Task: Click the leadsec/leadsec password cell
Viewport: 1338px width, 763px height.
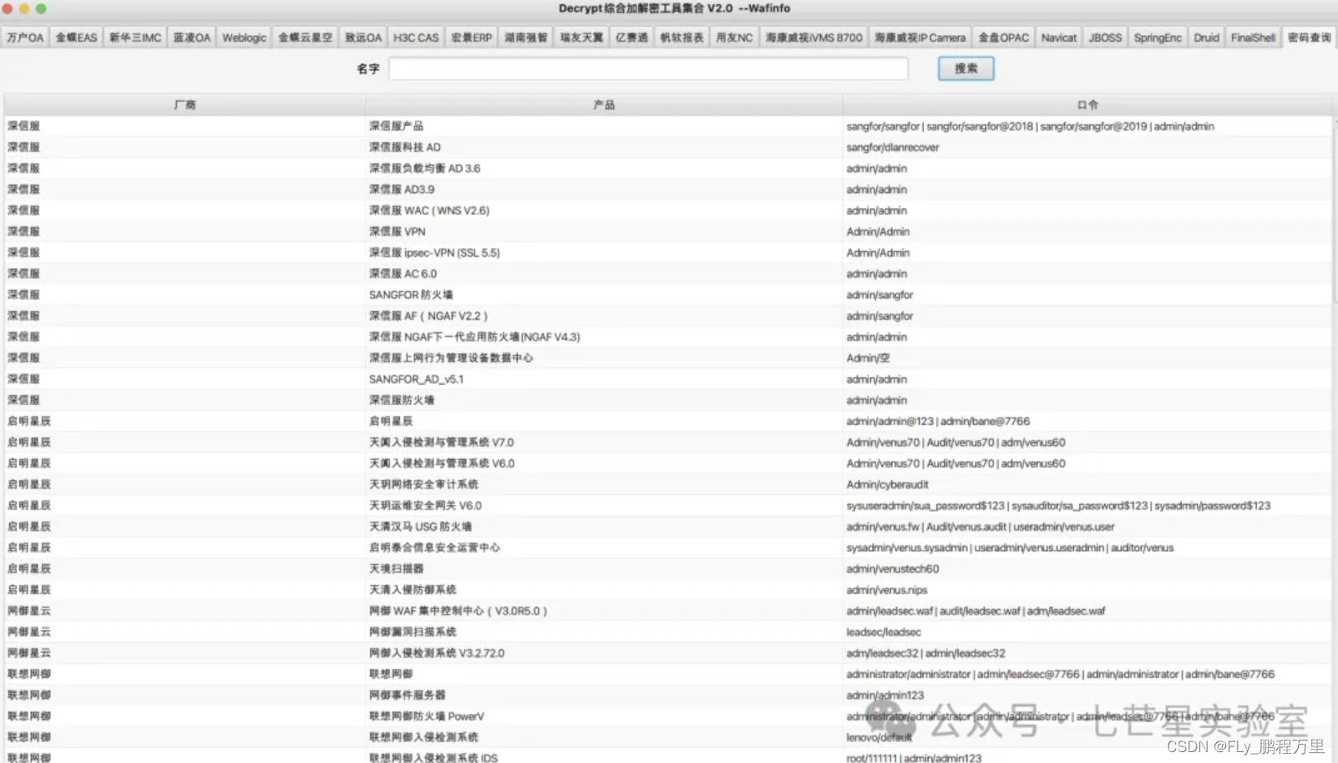Action: pyautogui.click(x=1087, y=632)
